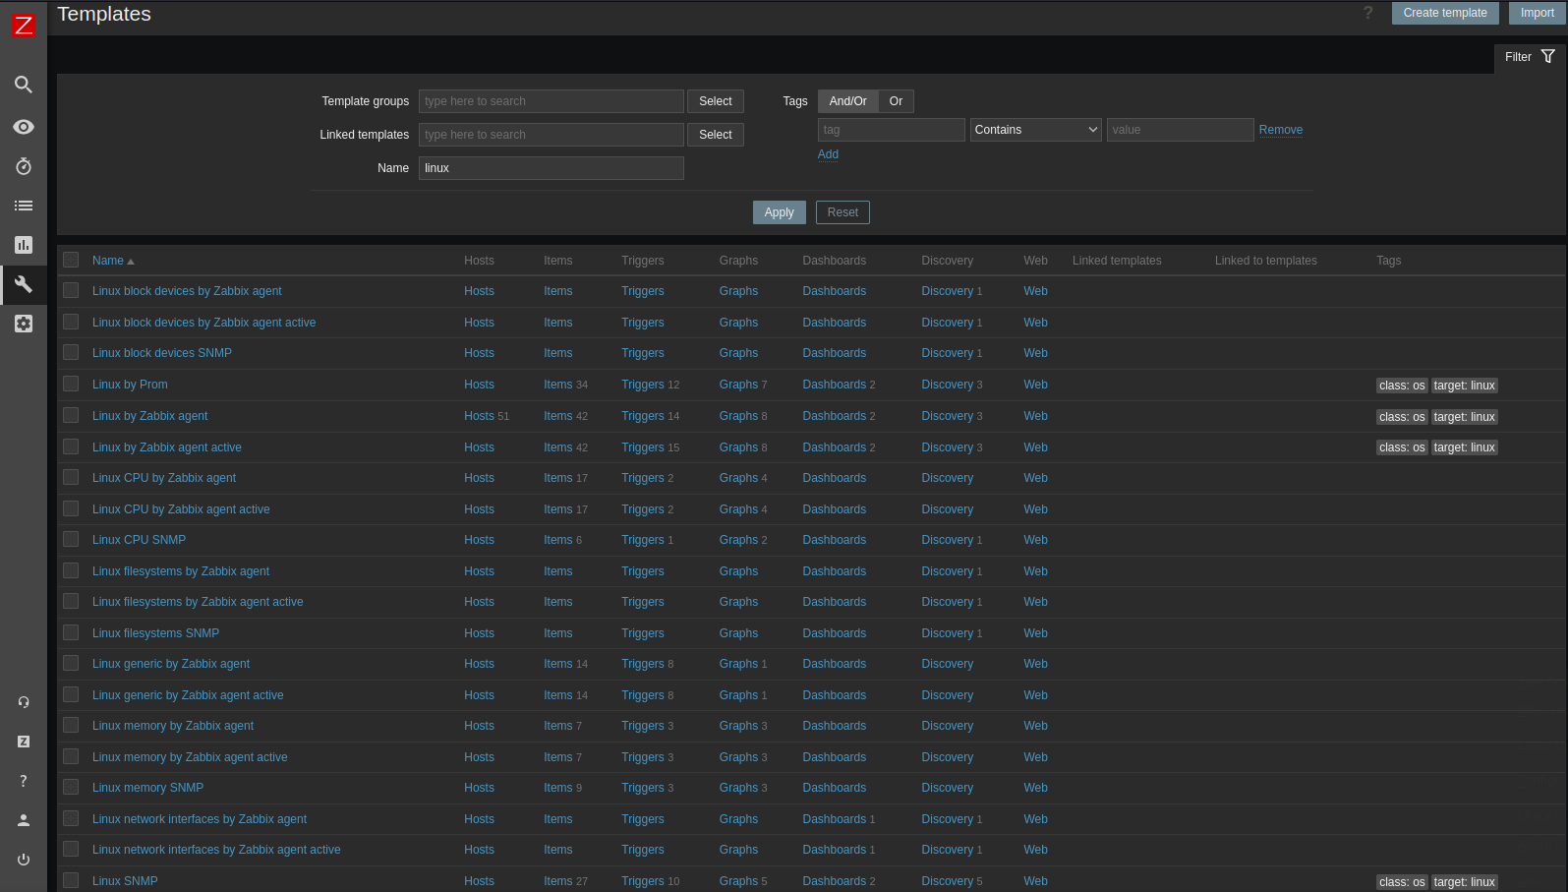Viewport: 1568px width, 892px height.
Task: Open Help question mark in sidebar
Action: [24, 781]
